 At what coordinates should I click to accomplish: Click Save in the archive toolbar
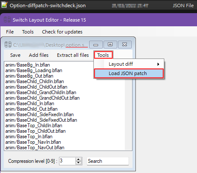pyautogui.click(x=15, y=55)
